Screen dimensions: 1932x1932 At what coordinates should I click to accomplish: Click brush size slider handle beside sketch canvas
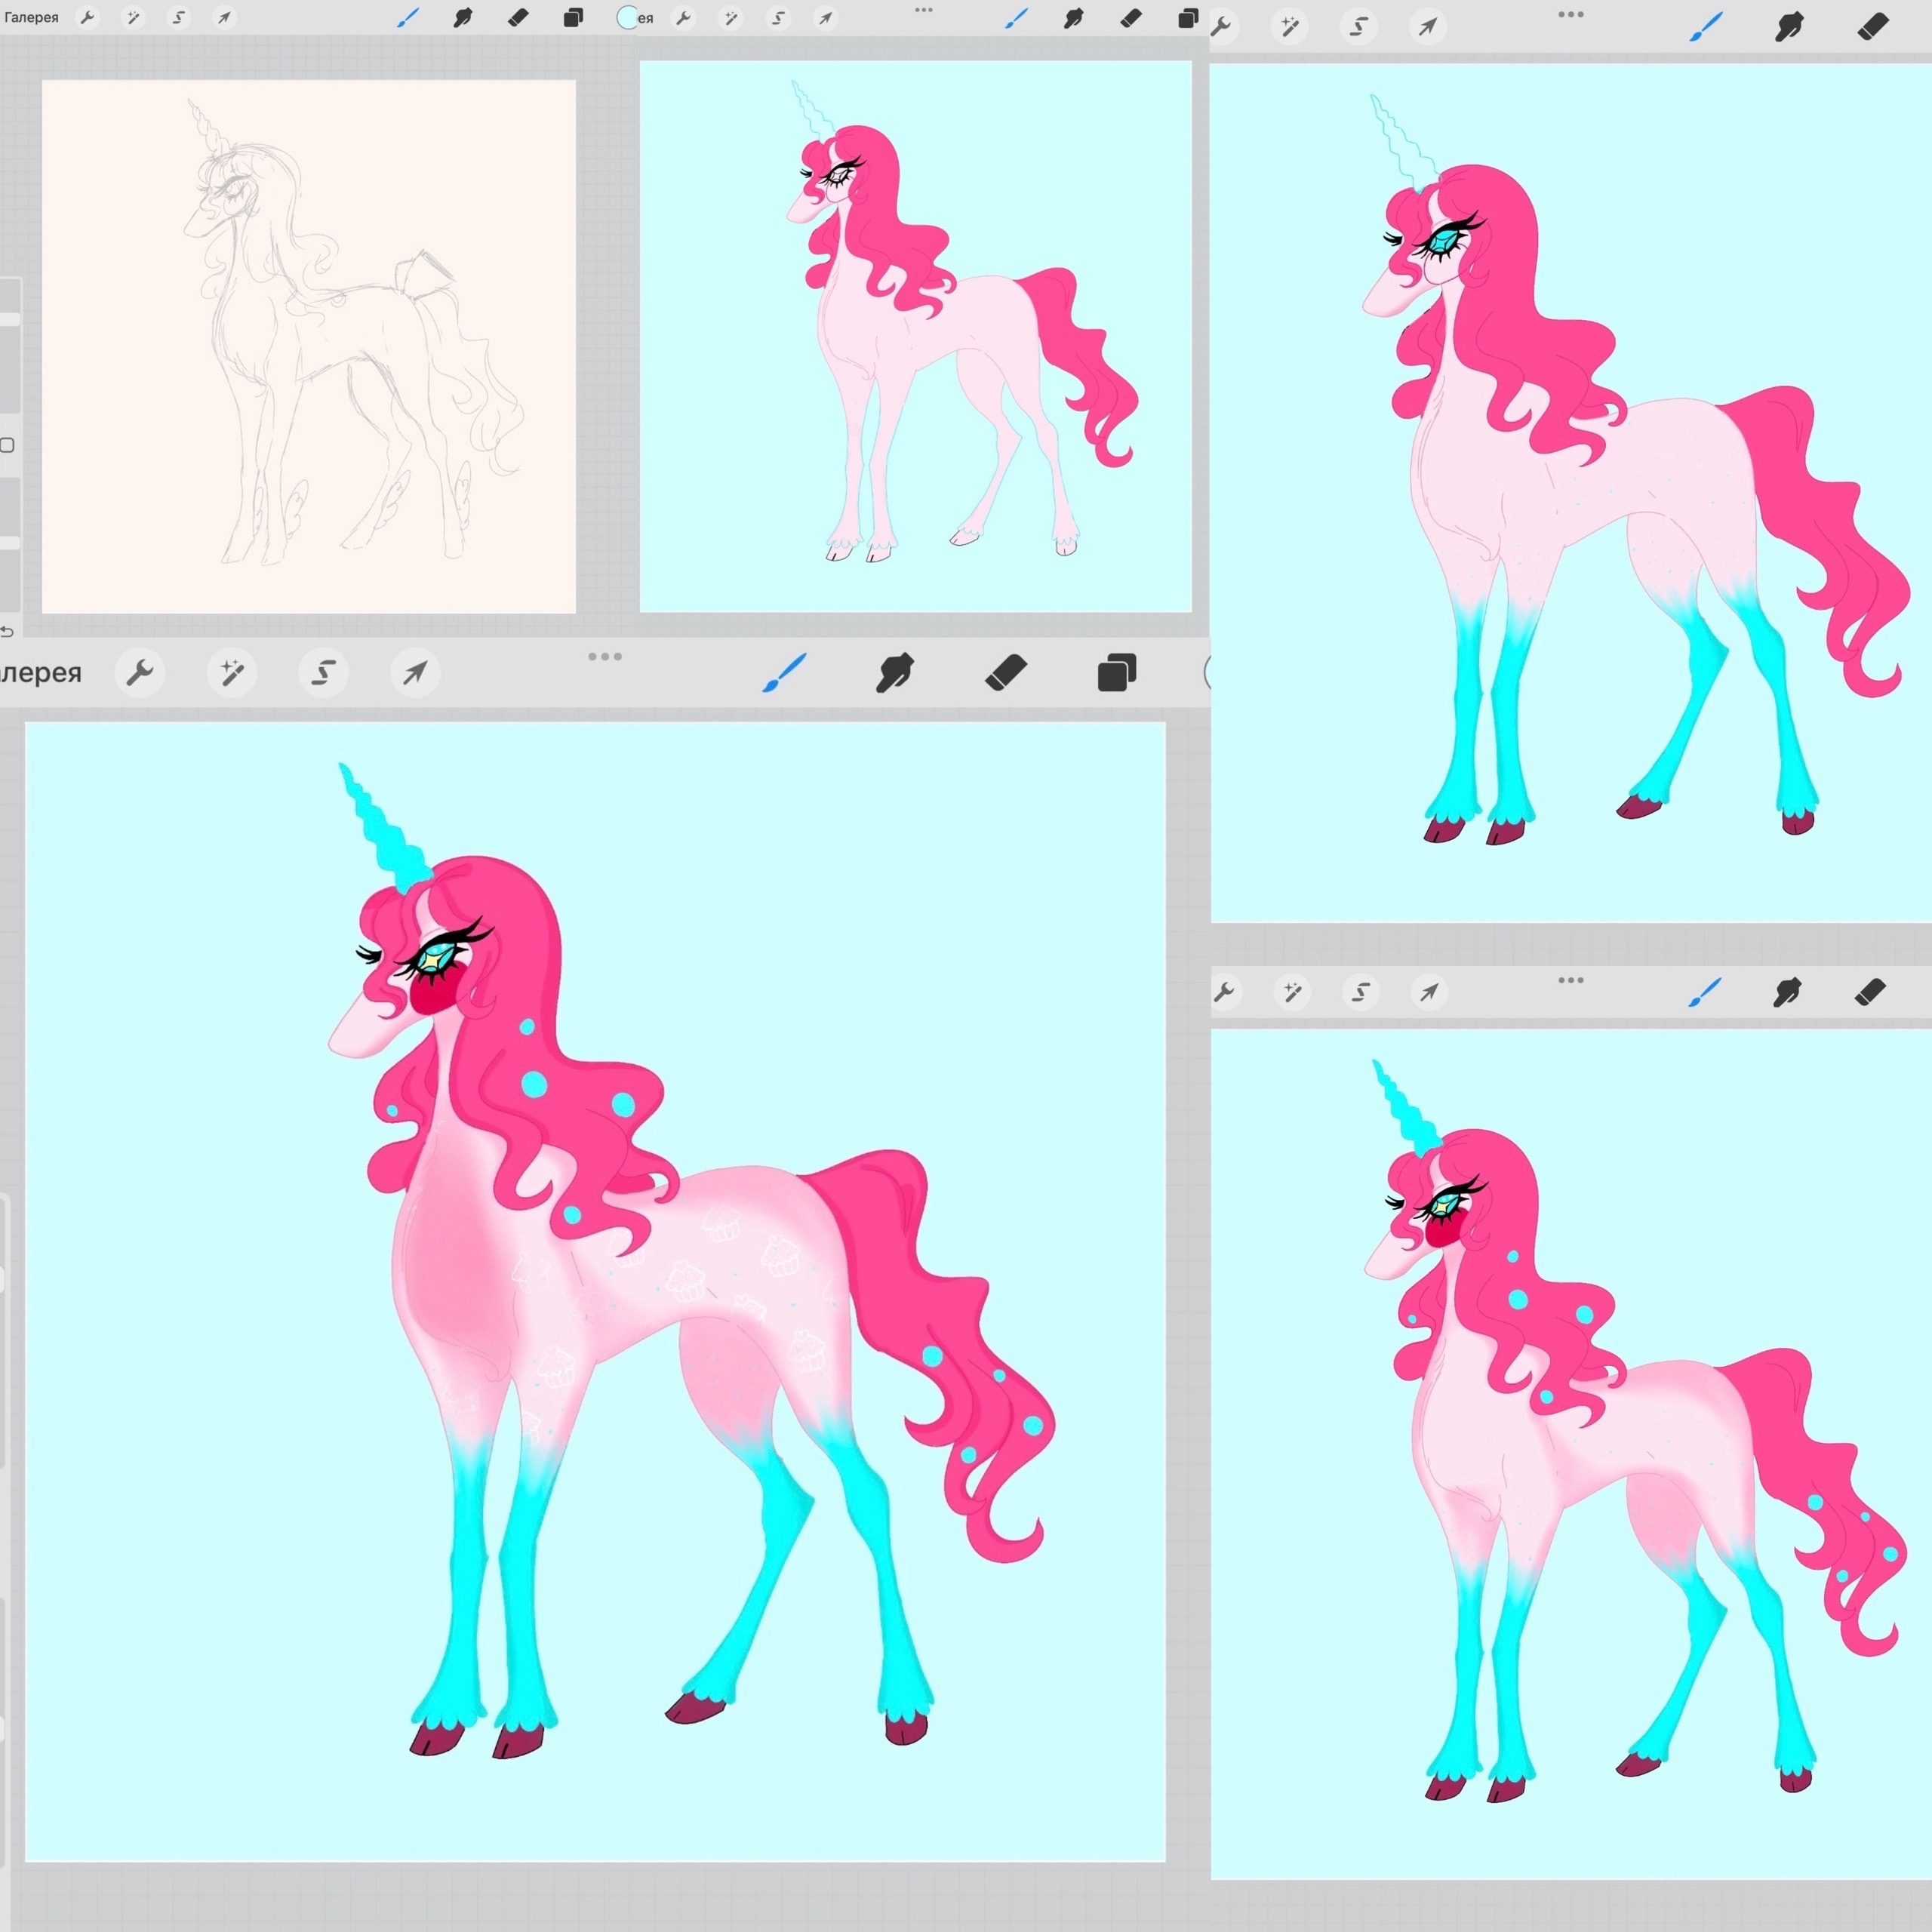point(9,319)
